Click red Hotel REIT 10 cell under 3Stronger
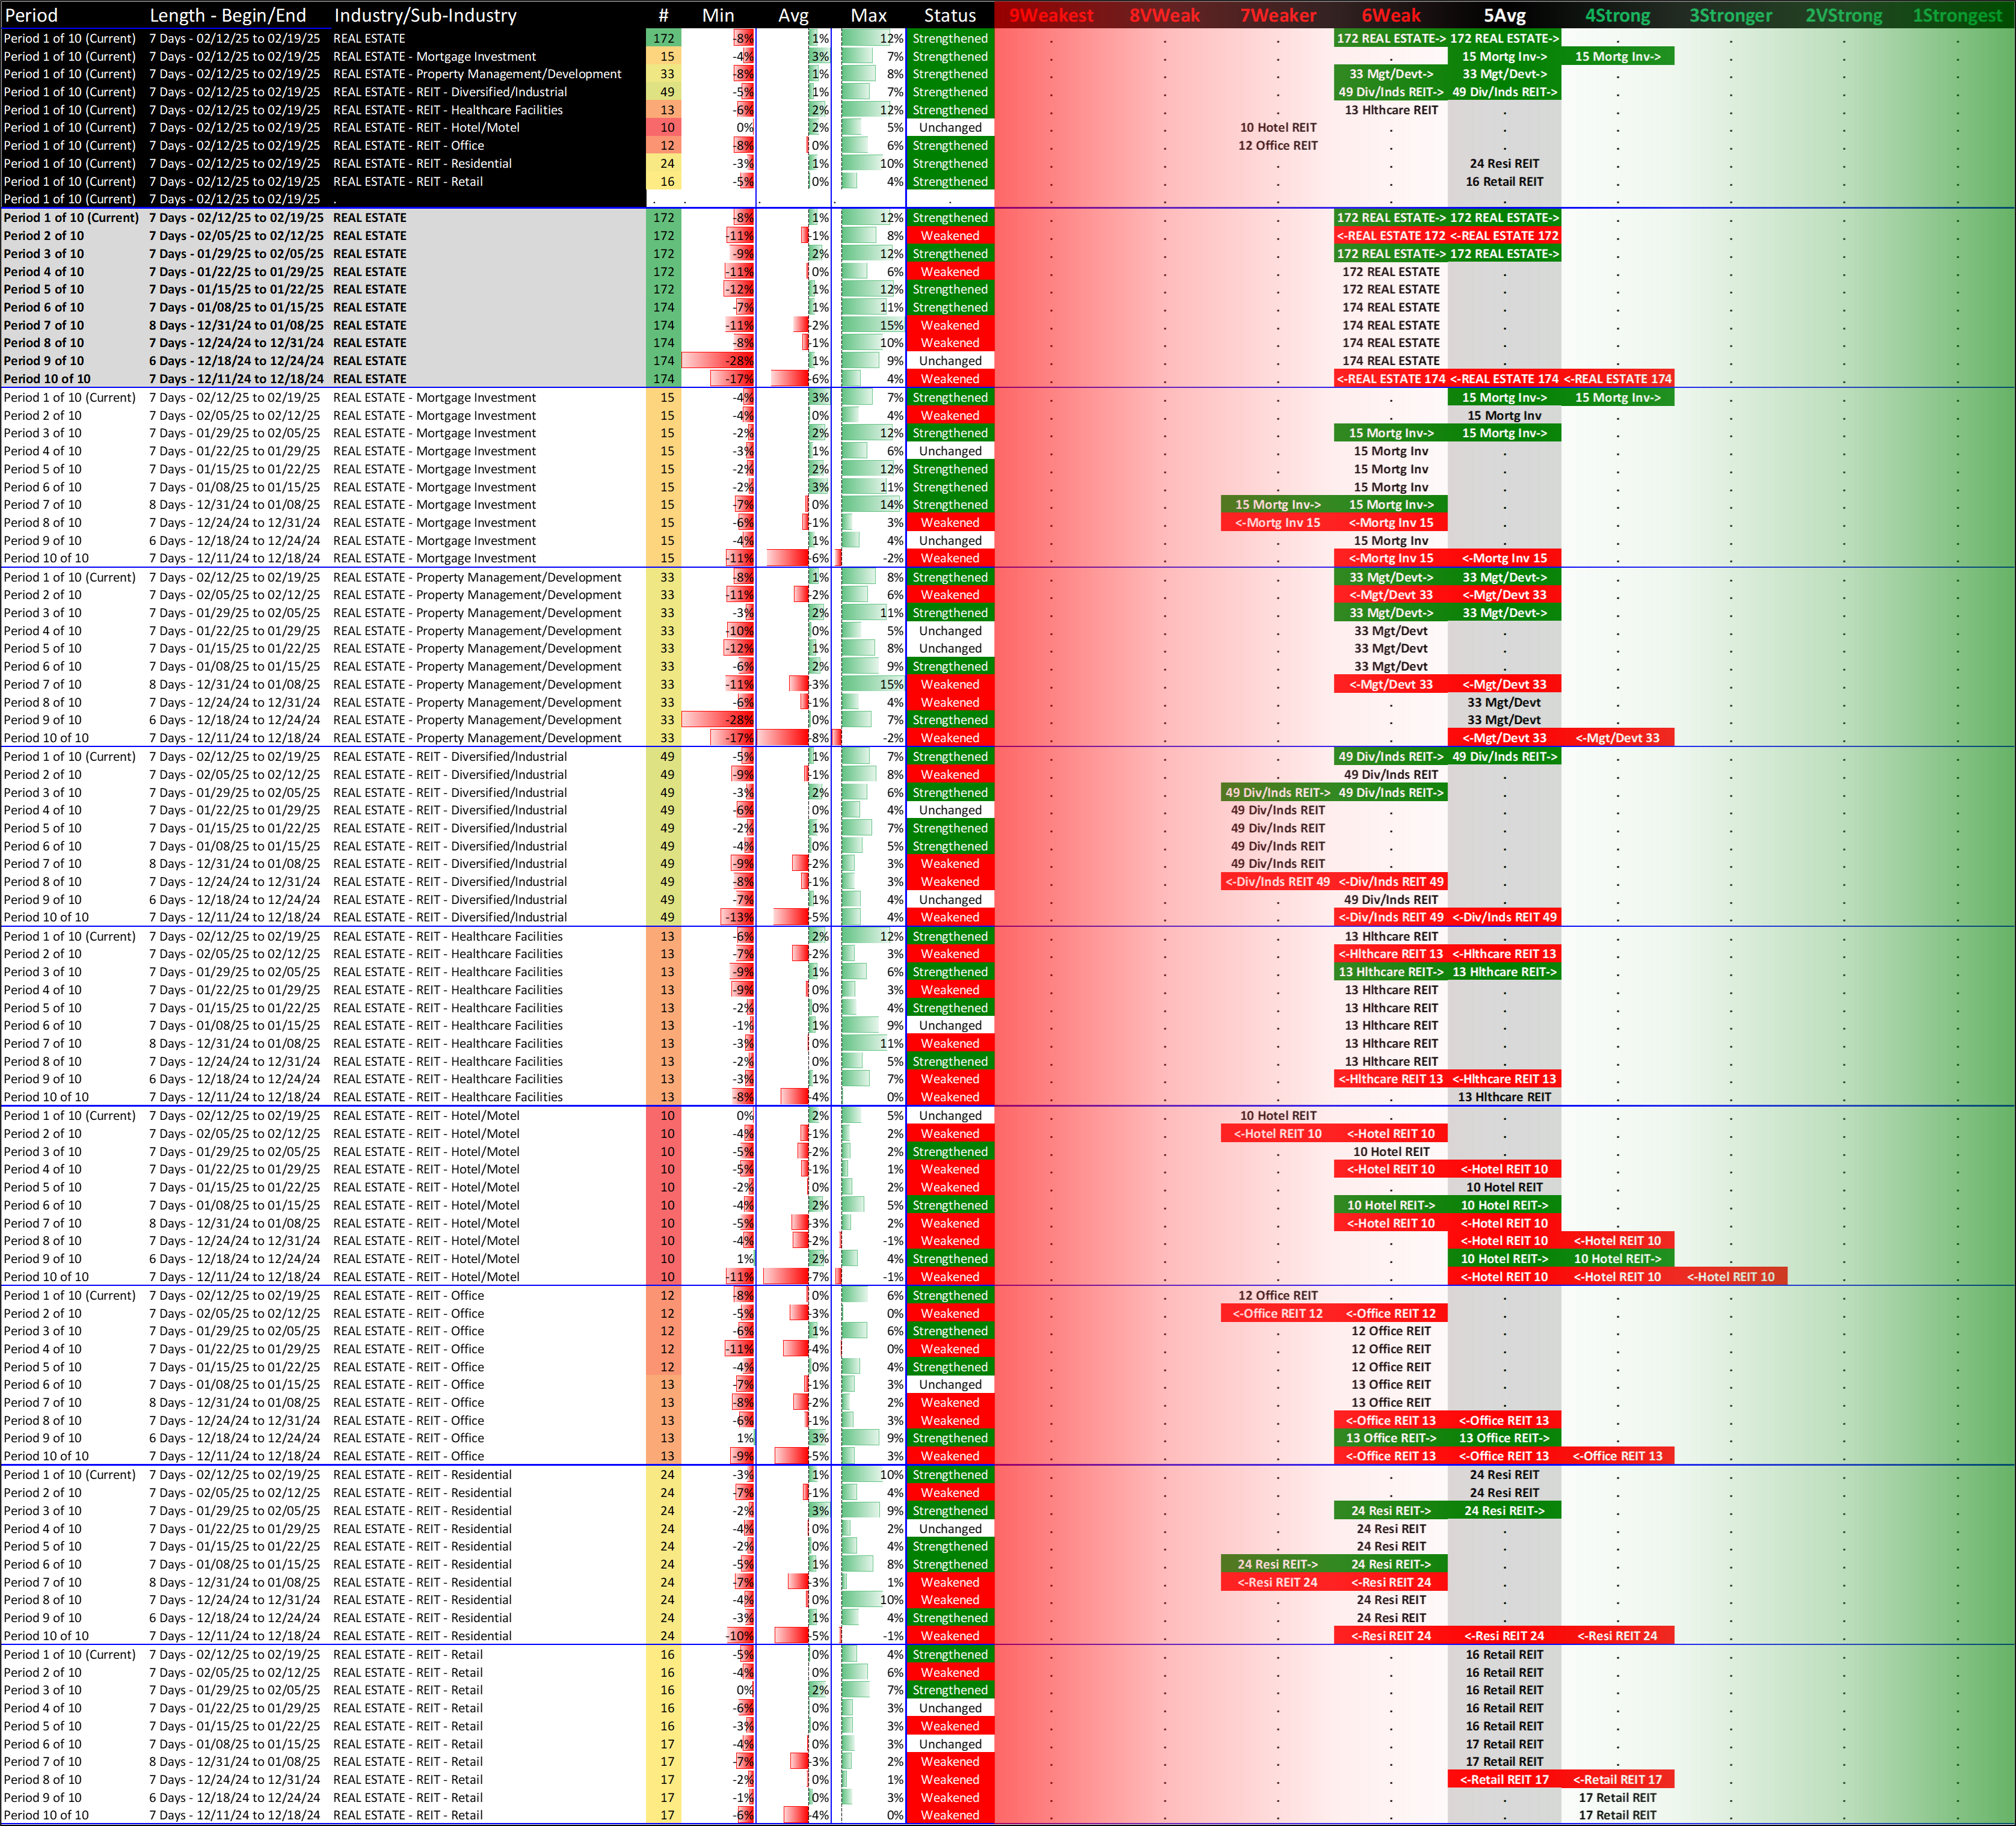Image resolution: width=2016 pixels, height=1826 pixels. coord(1730,1277)
